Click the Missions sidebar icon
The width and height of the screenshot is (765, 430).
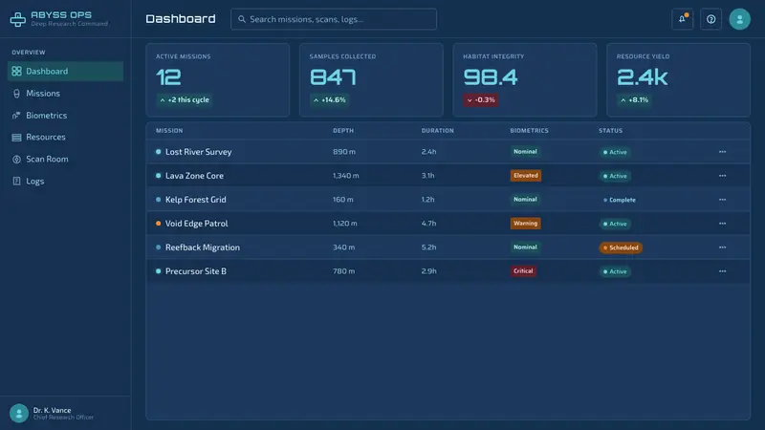tap(16, 93)
